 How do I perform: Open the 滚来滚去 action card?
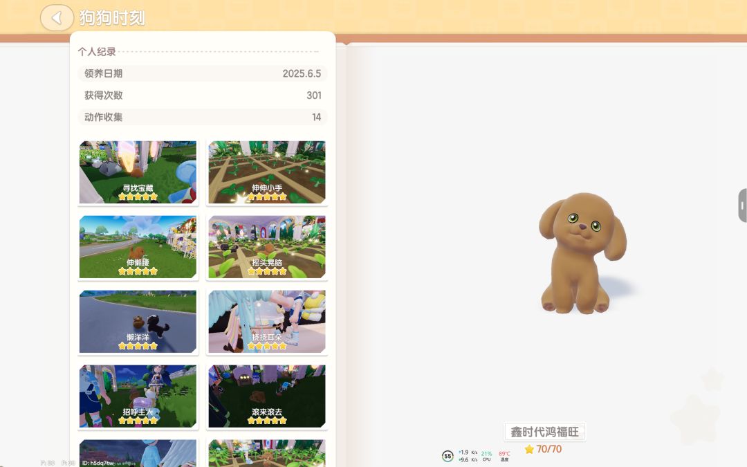click(x=267, y=396)
